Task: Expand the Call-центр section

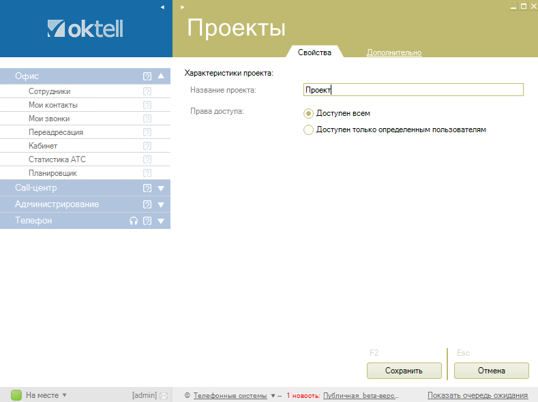Action: coord(161,188)
